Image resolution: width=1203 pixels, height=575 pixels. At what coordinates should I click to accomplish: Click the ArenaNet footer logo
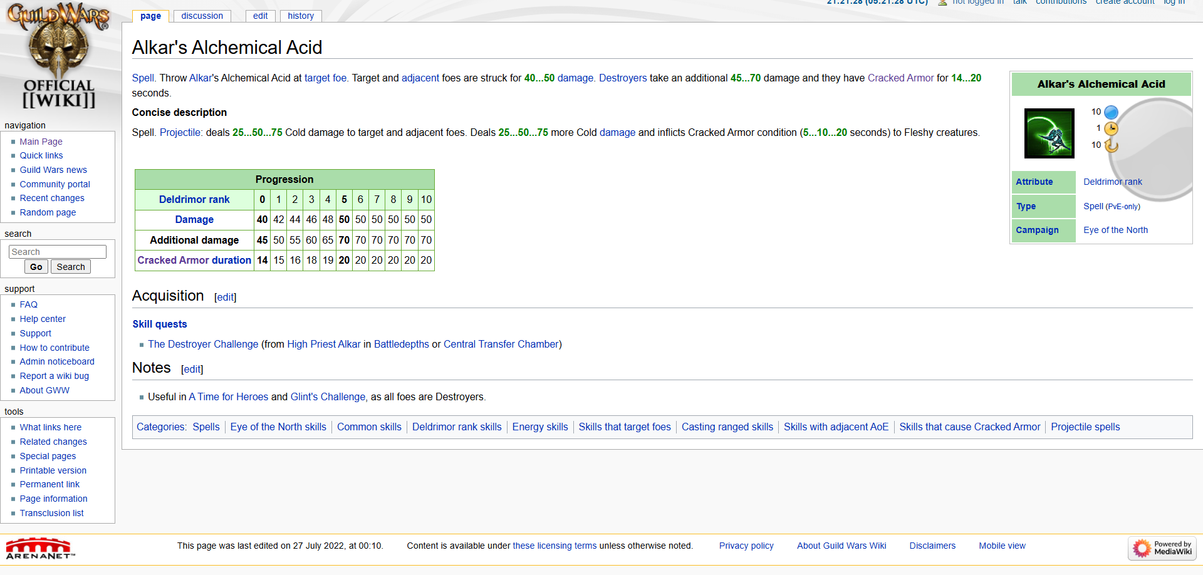[x=41, y=548]
